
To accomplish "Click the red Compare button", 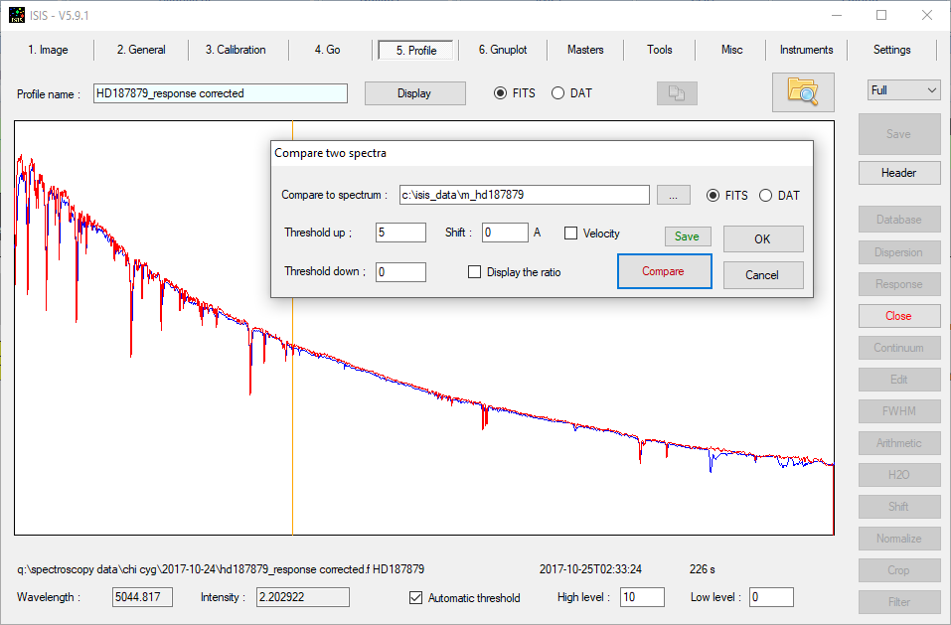I will (664, 271).
